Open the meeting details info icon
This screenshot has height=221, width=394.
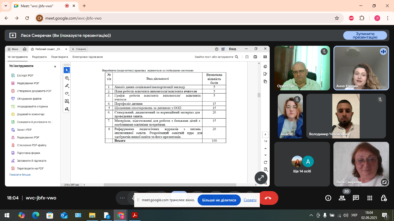point(328,198)
